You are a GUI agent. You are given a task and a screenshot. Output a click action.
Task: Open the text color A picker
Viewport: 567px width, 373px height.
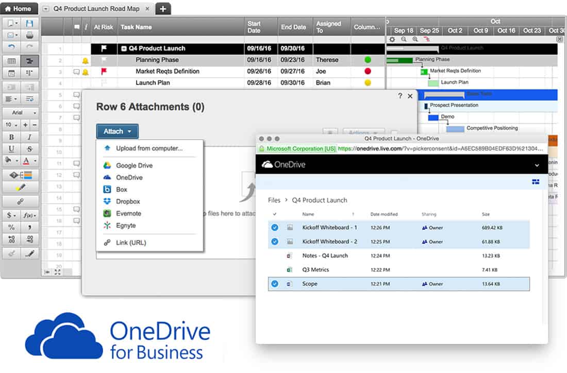[29, 160]
